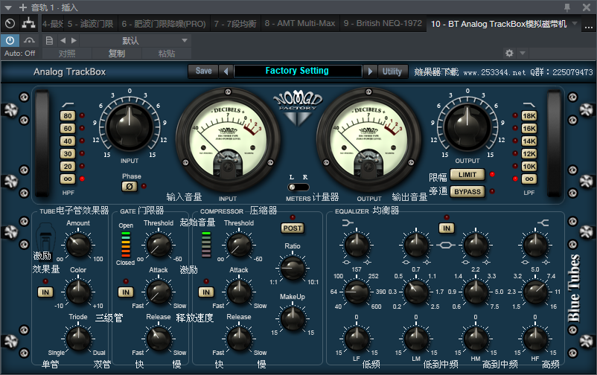This screenshot has height=375, width=597.
Task: Switch to 7 - 7段均衡 tab
Action: click(235, 24)
